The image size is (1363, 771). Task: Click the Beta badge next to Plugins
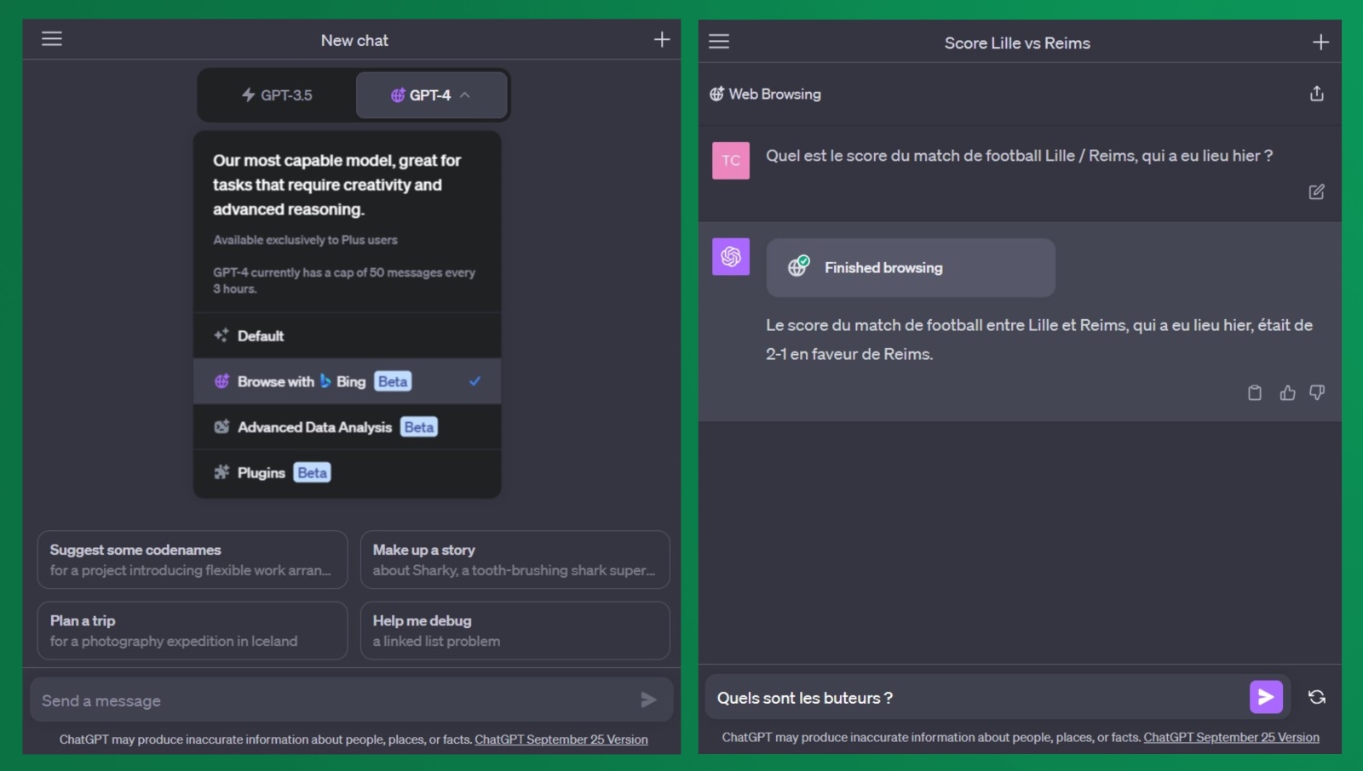coord(312,472)
